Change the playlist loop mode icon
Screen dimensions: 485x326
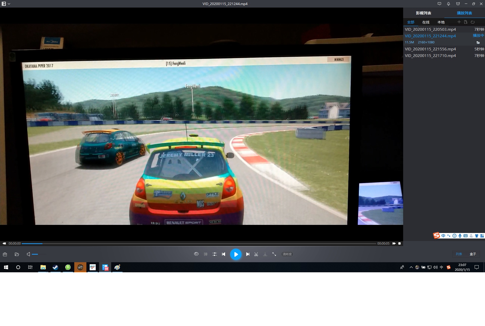point(473,22)
